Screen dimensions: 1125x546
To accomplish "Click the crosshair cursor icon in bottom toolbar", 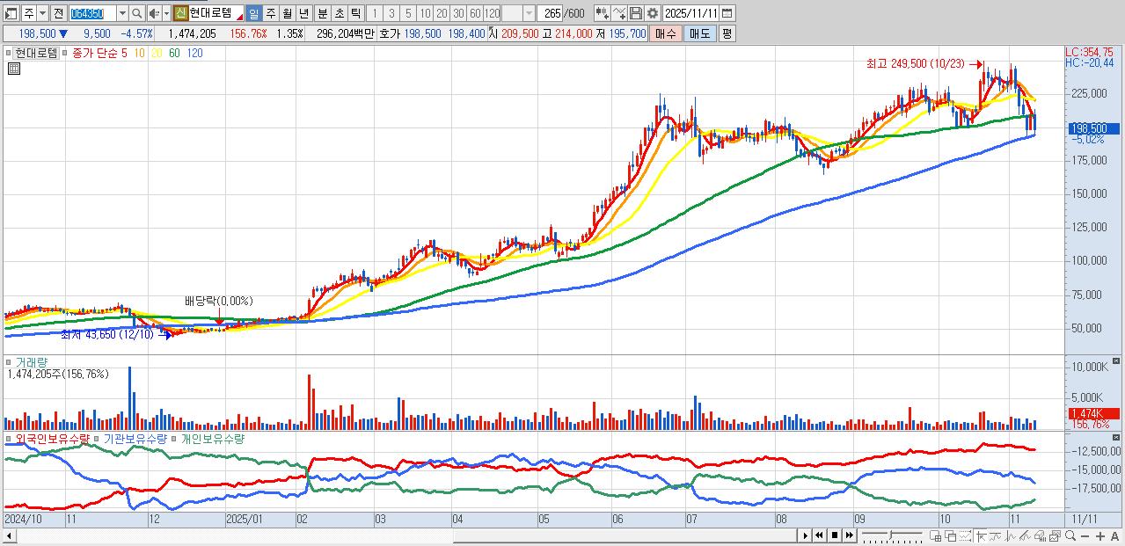I will pos(981,535).
